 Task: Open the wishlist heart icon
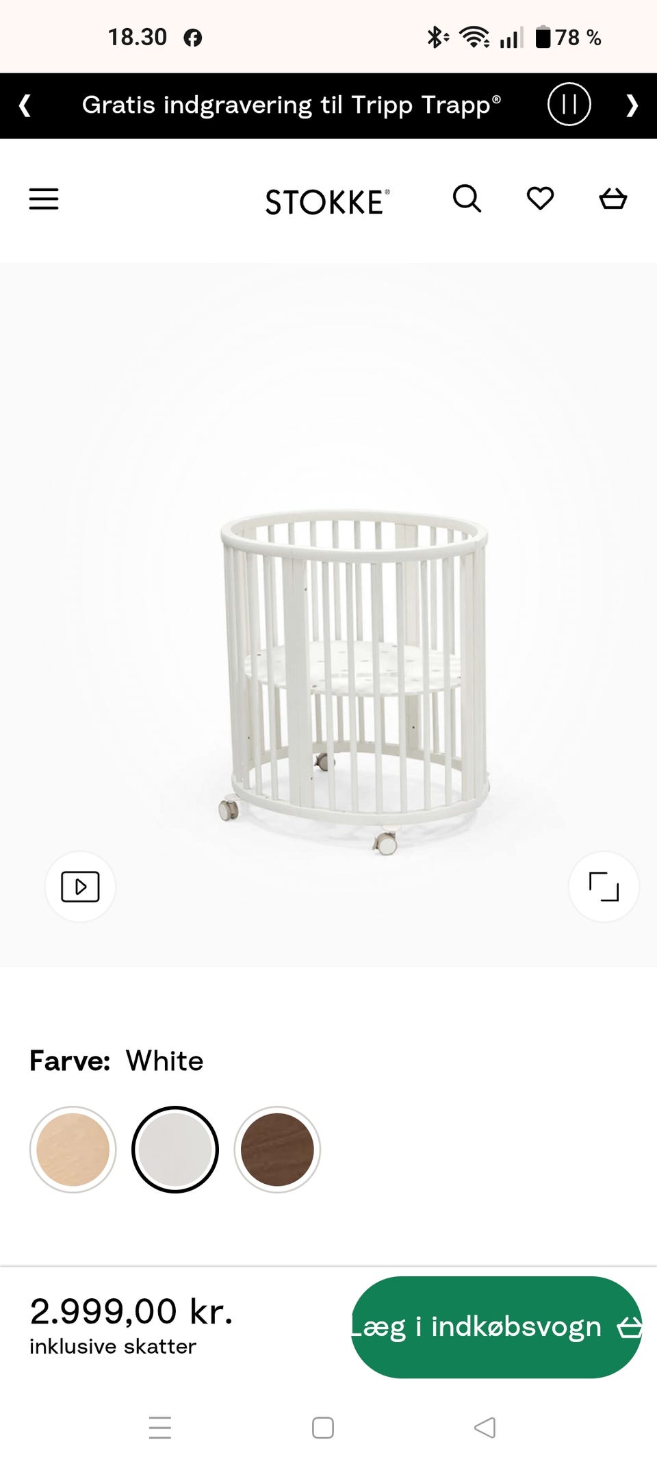click(540, 199)
